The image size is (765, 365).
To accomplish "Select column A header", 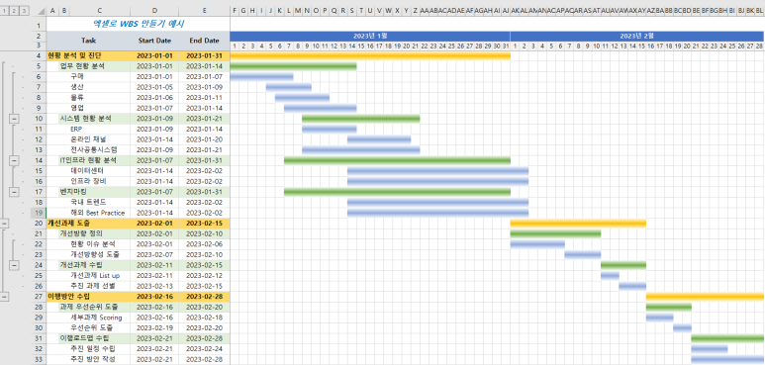I will pos(51,11).
